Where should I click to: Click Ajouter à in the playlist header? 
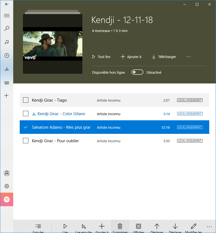pos(131,57)
